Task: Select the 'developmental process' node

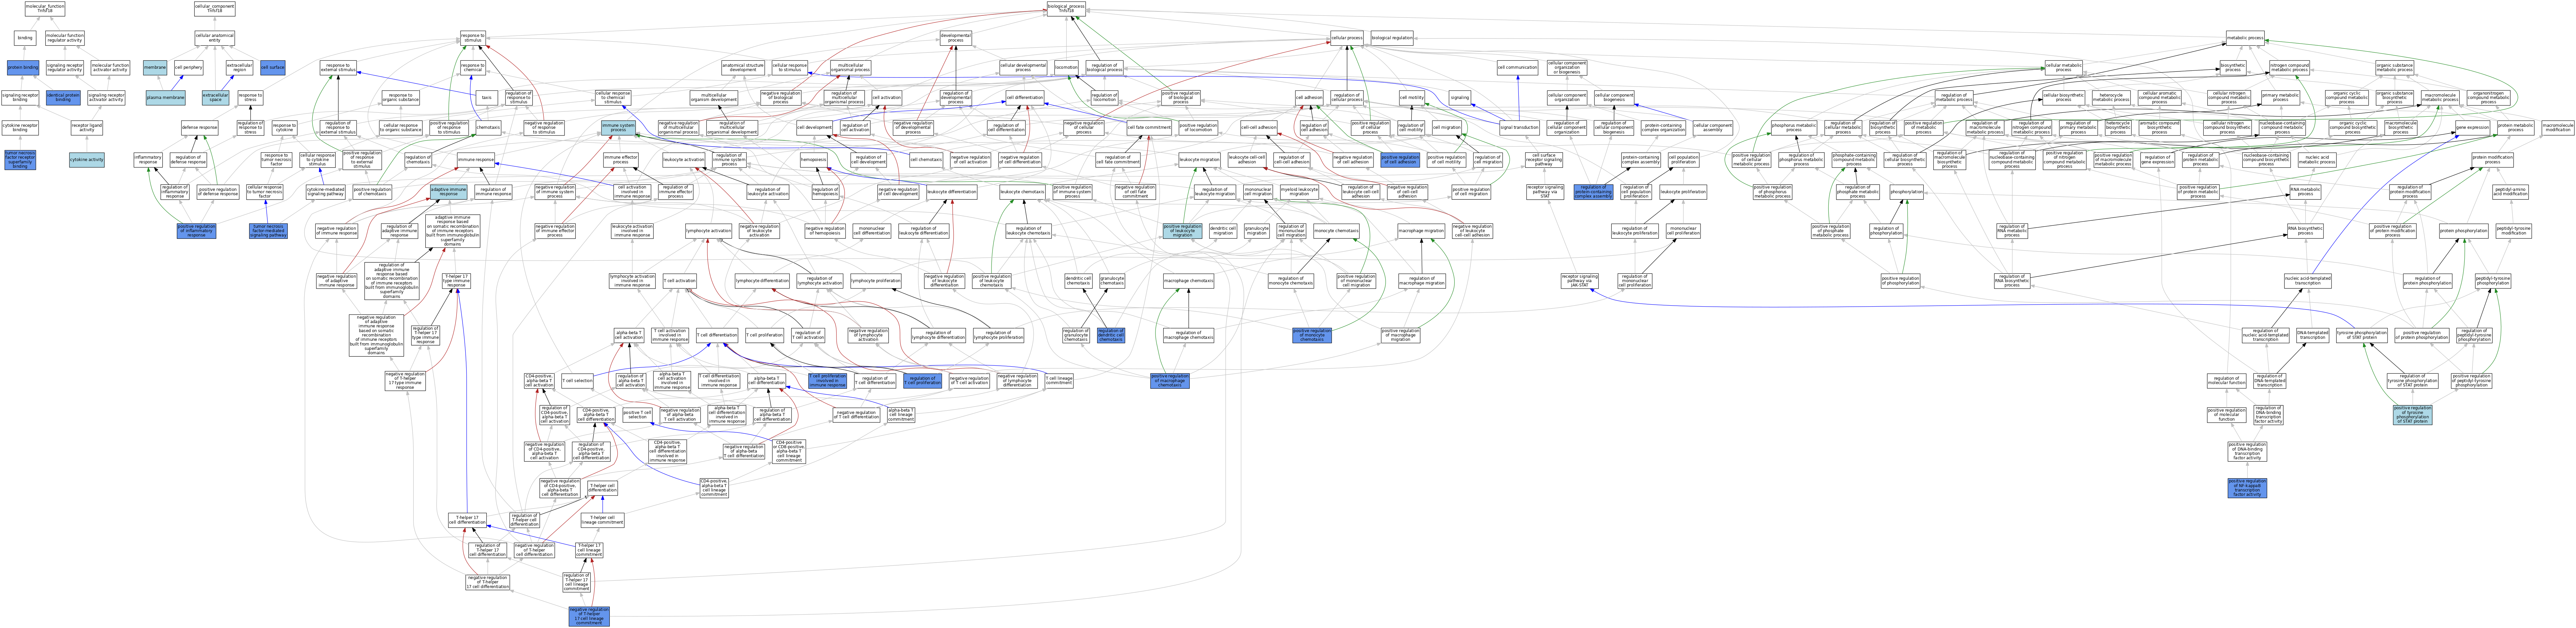Action: click(956, 38)
